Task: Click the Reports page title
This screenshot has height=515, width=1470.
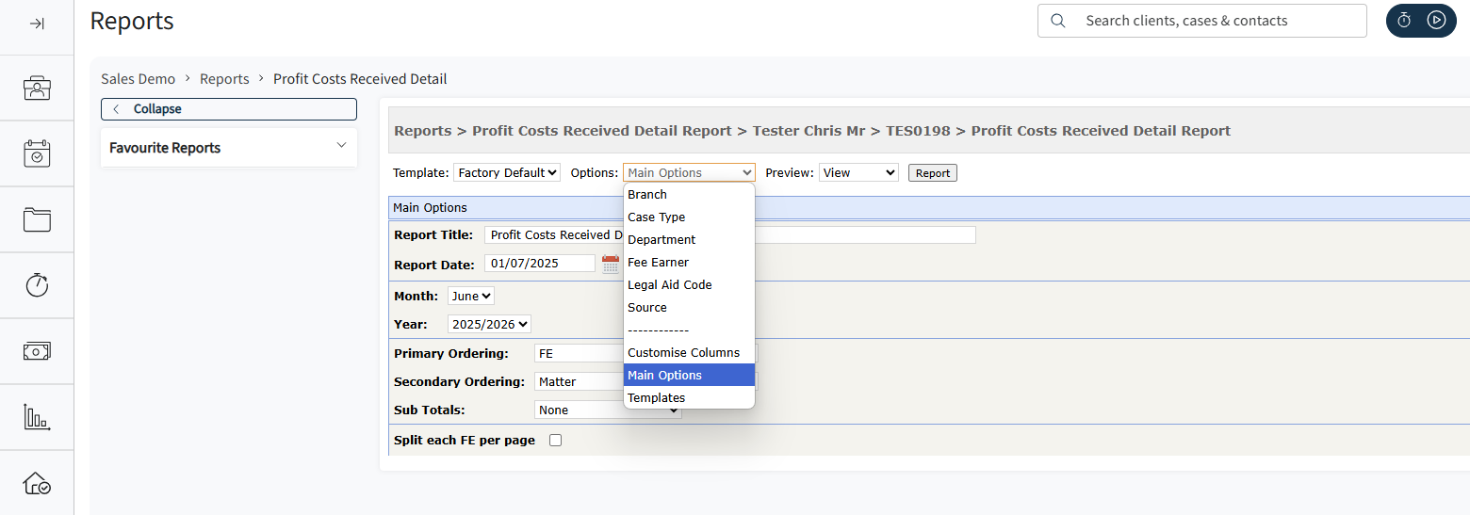Action: point(132,21)
